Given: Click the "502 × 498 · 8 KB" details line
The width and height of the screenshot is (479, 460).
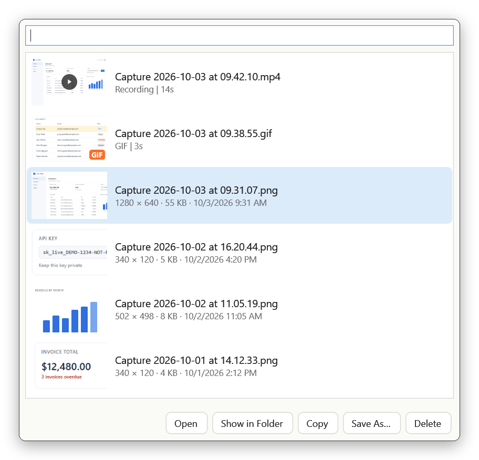Looking at the screenshot, I should tap(189, 317).
